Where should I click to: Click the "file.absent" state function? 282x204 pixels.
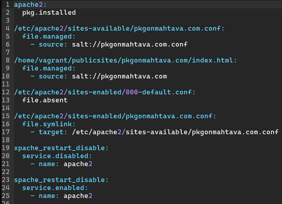pyautogui.click(x=45, y=100)
